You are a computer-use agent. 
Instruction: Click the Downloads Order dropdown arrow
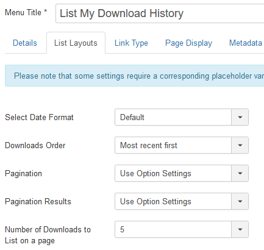(240, 145)
